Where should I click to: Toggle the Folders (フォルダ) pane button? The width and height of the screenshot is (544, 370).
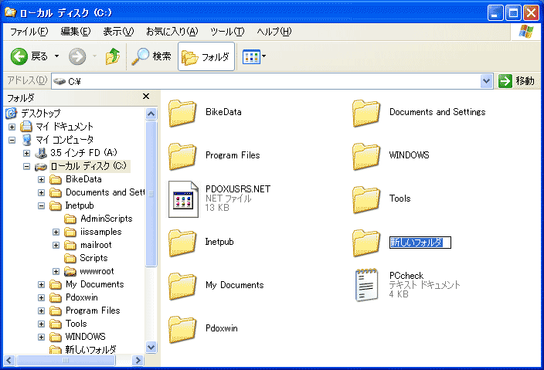(206, 56)
